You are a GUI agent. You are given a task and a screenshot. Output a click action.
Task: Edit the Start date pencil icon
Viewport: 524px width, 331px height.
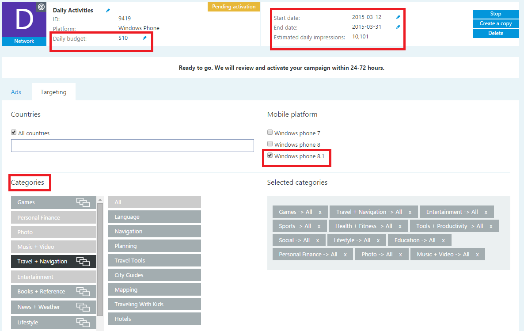coord(398,17)
